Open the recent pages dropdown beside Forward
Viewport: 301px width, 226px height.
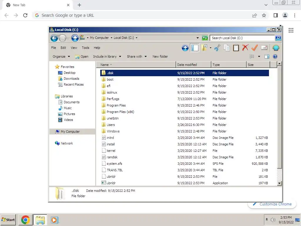[68, 38]
